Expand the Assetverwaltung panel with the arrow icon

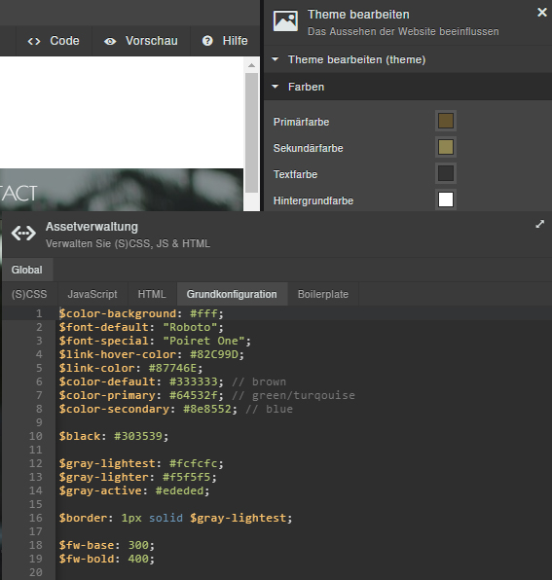point(539,224)
